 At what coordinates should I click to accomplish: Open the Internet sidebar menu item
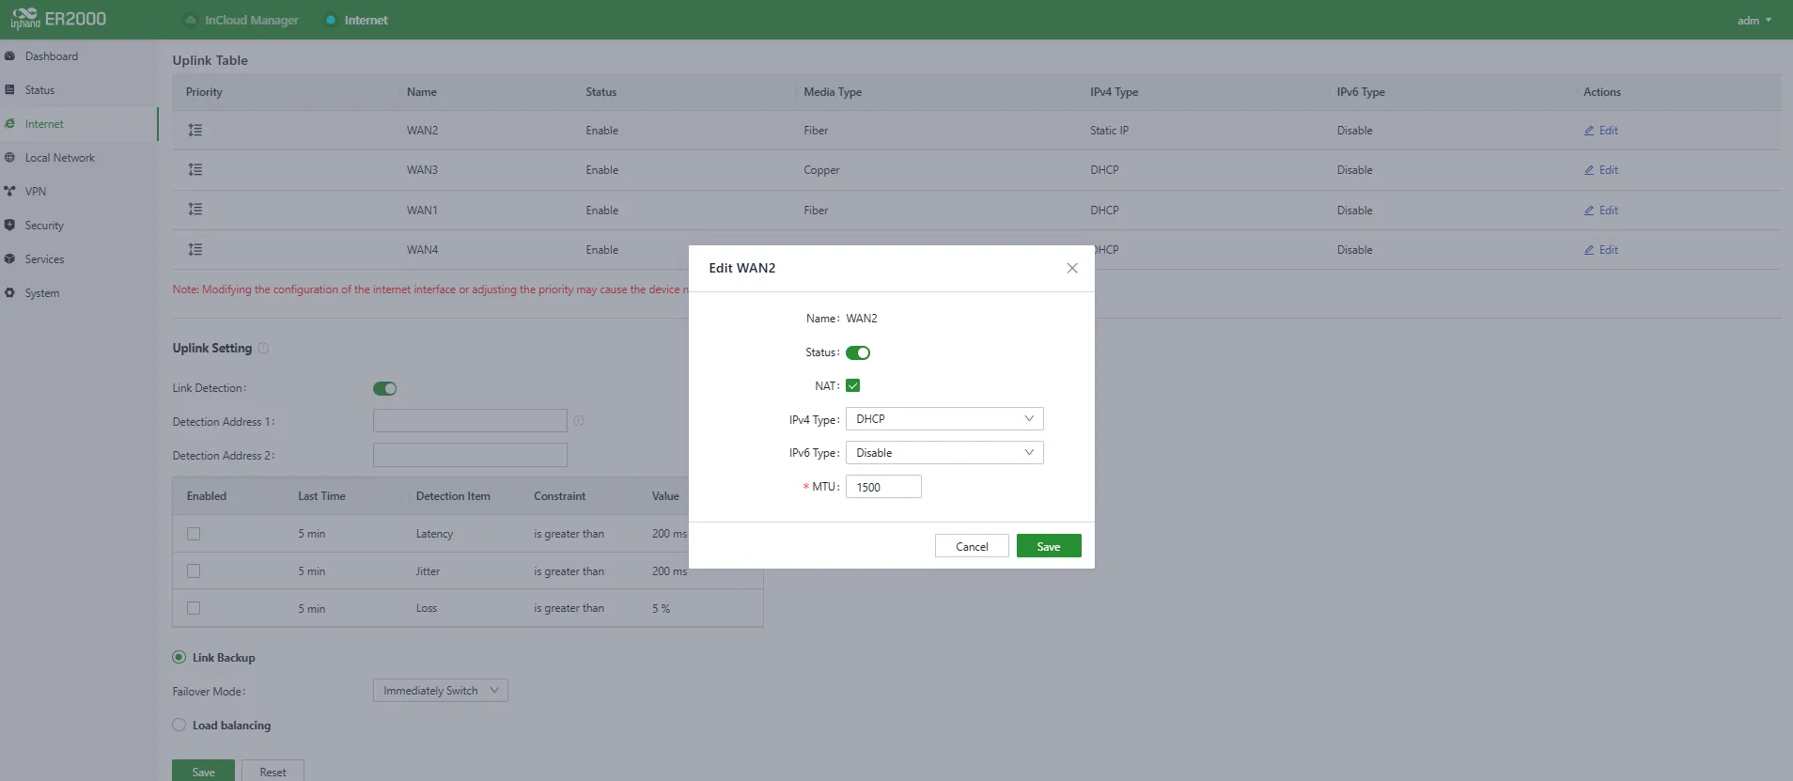click(79, 124)
